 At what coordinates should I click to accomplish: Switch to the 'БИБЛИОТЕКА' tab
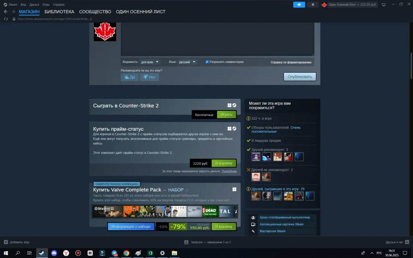click(x=59, y=12)
